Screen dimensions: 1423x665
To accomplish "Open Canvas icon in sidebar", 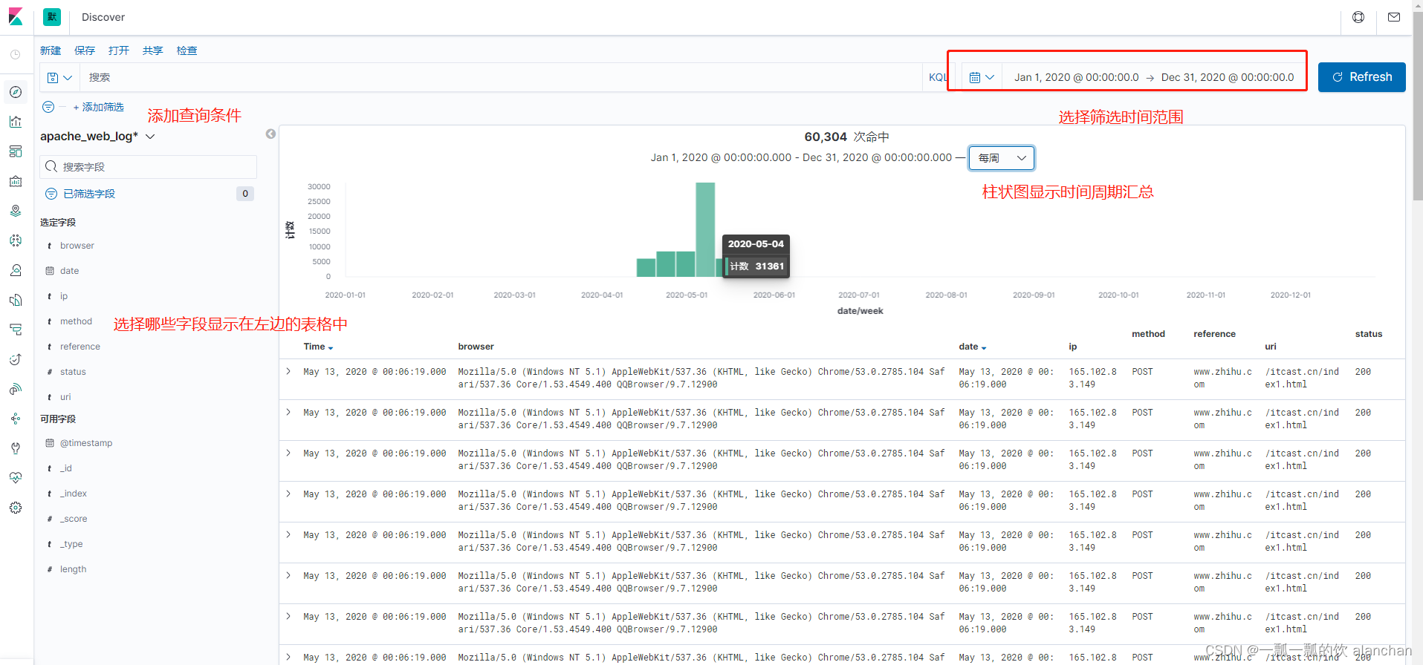I will tap(16, 181).
